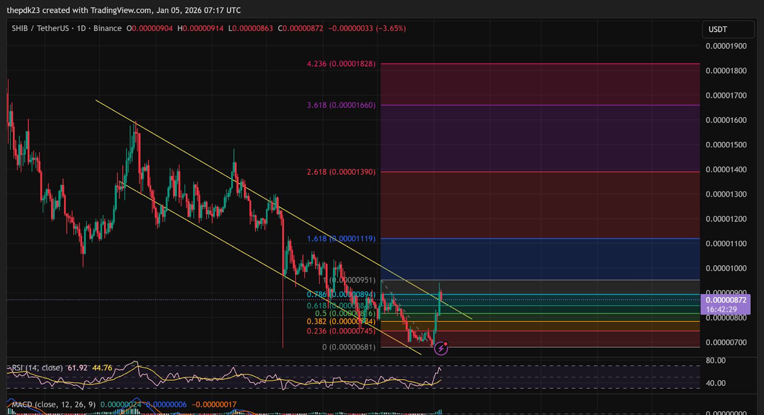Image resolution: width=764 pixels, height=415 pixels.
Task: Click the purple lightning event icon
Action: [441, 348]
